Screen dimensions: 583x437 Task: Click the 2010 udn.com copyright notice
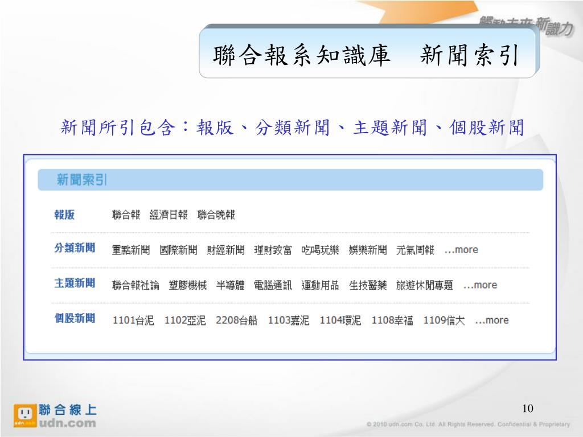(468, 424)
